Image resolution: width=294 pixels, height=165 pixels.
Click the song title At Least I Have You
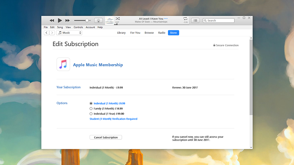pos(151,19)
